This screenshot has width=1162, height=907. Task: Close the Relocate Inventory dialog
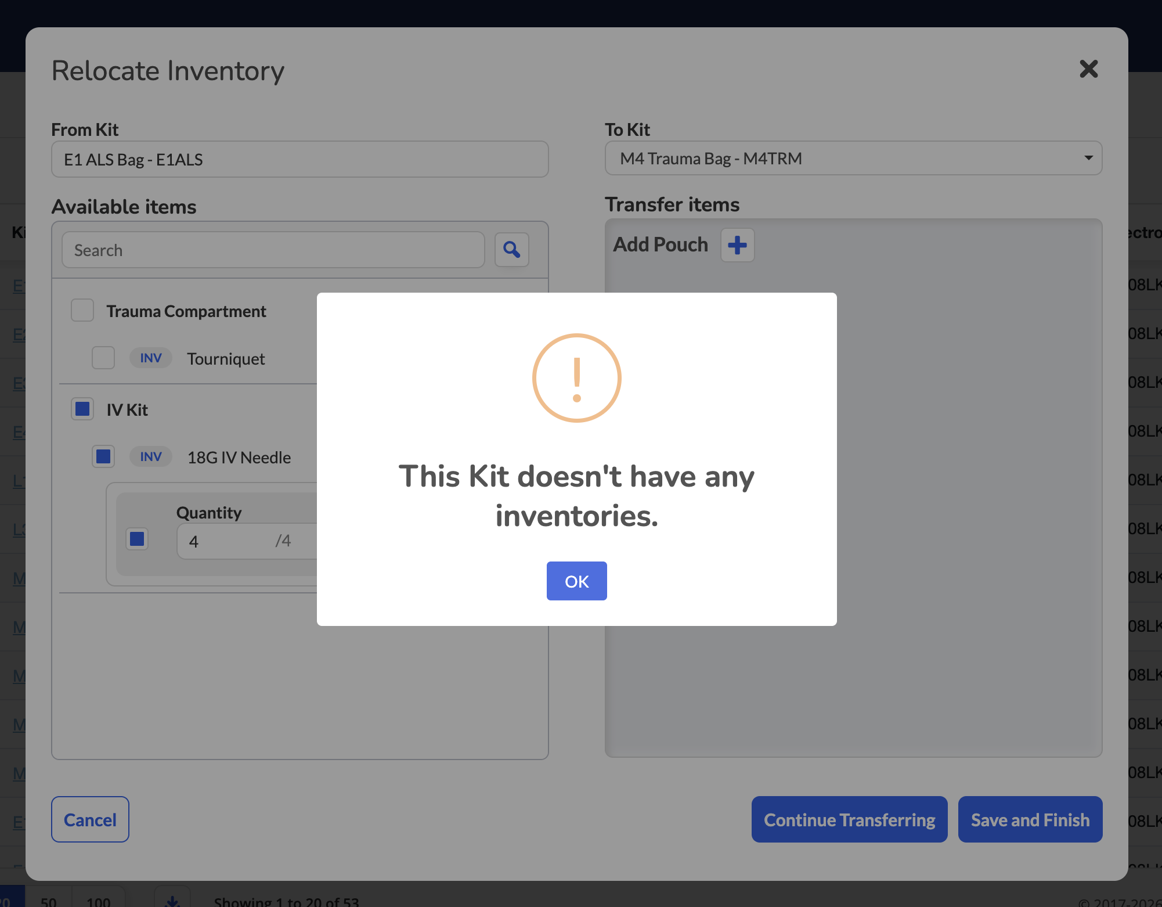pos(1088,69)
